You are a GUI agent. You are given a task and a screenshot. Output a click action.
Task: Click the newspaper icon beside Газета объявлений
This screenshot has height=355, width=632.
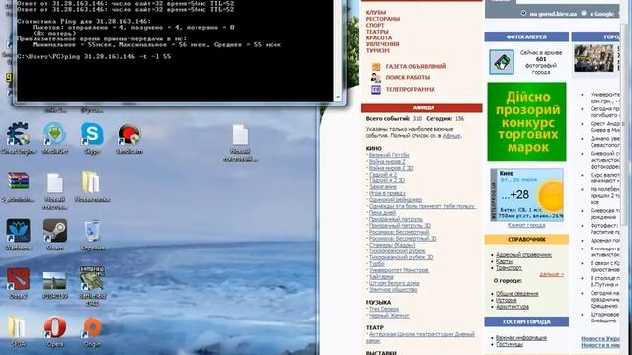[375, 67]
